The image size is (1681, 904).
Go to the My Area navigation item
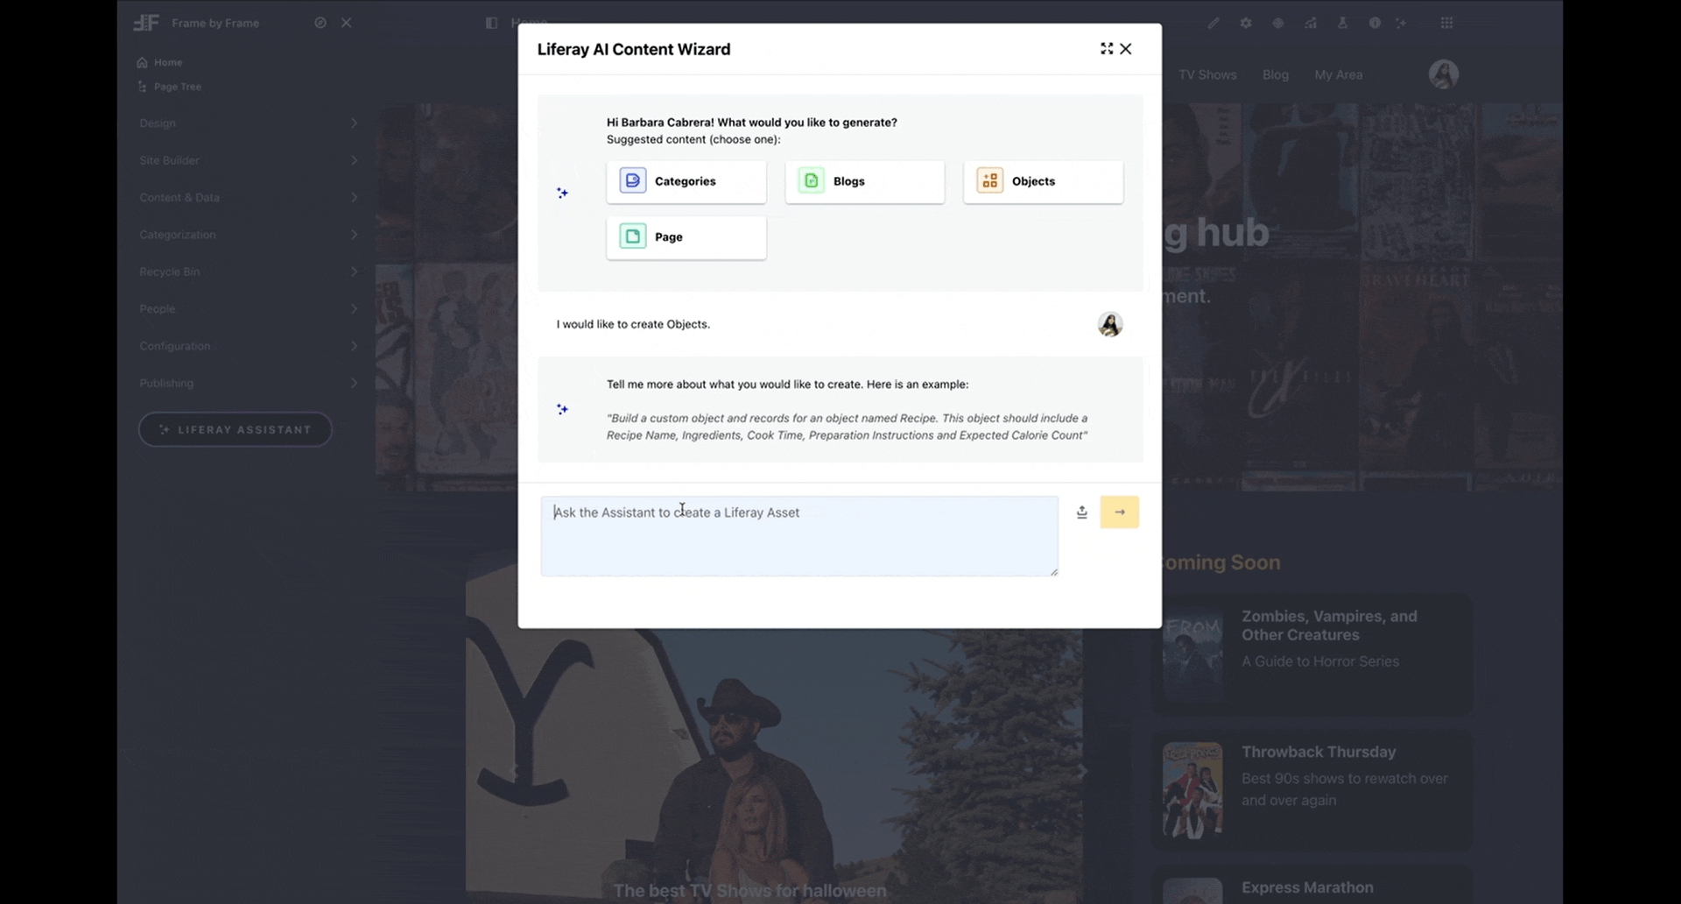click(x=1338, y=75)
